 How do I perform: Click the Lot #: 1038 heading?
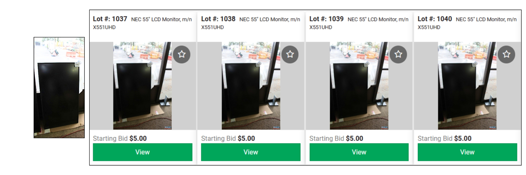point(218,19)
